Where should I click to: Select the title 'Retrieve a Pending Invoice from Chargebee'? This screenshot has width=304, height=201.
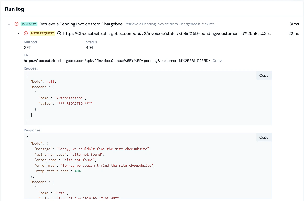(81, 24)
